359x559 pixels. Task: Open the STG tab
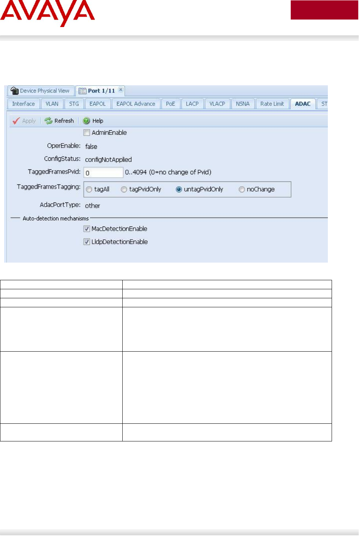pyautogui.click(x=74, y=104)
